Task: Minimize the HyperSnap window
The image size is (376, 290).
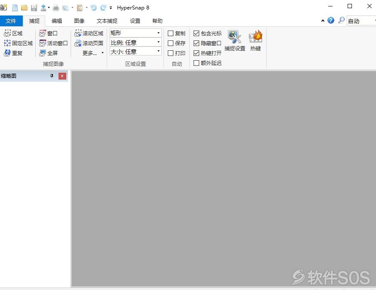Action: (x=330, y=6)
